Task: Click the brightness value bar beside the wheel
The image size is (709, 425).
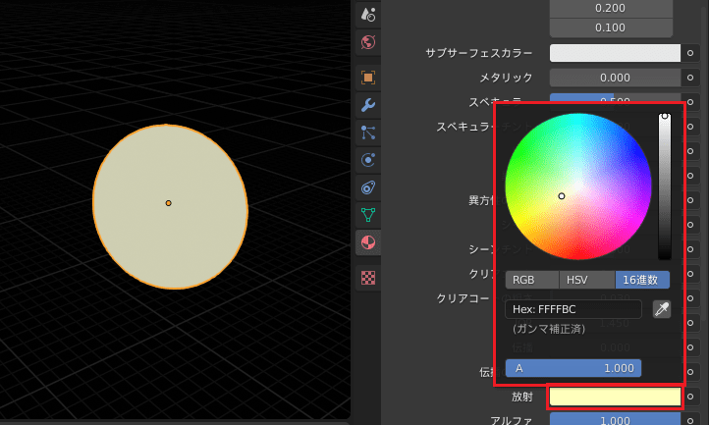Action: [664, 186]
